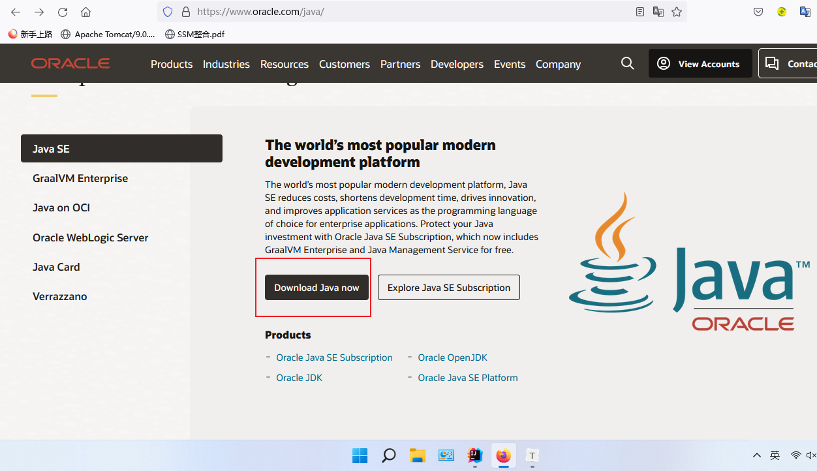
Task: Open the browser home page icon
Action: (x=85, y=12)
